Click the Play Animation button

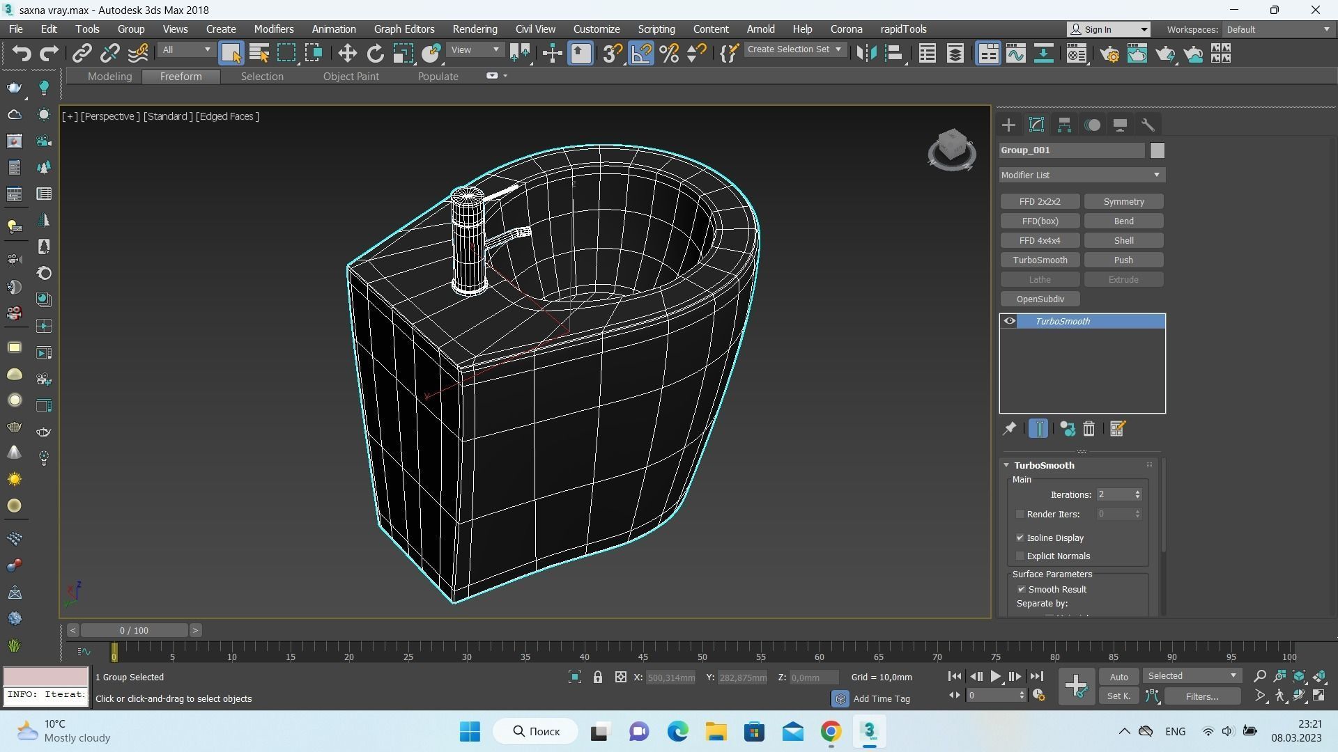click(995, 676)
